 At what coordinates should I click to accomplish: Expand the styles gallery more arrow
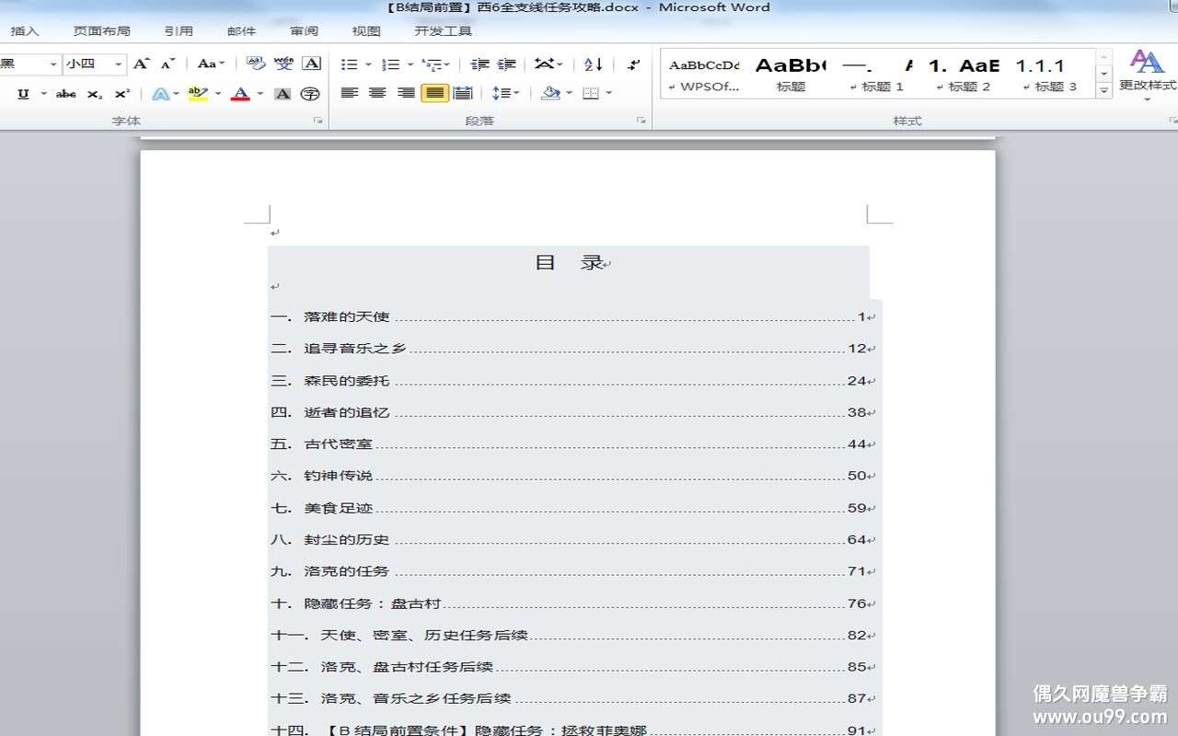coord(1103,90)
